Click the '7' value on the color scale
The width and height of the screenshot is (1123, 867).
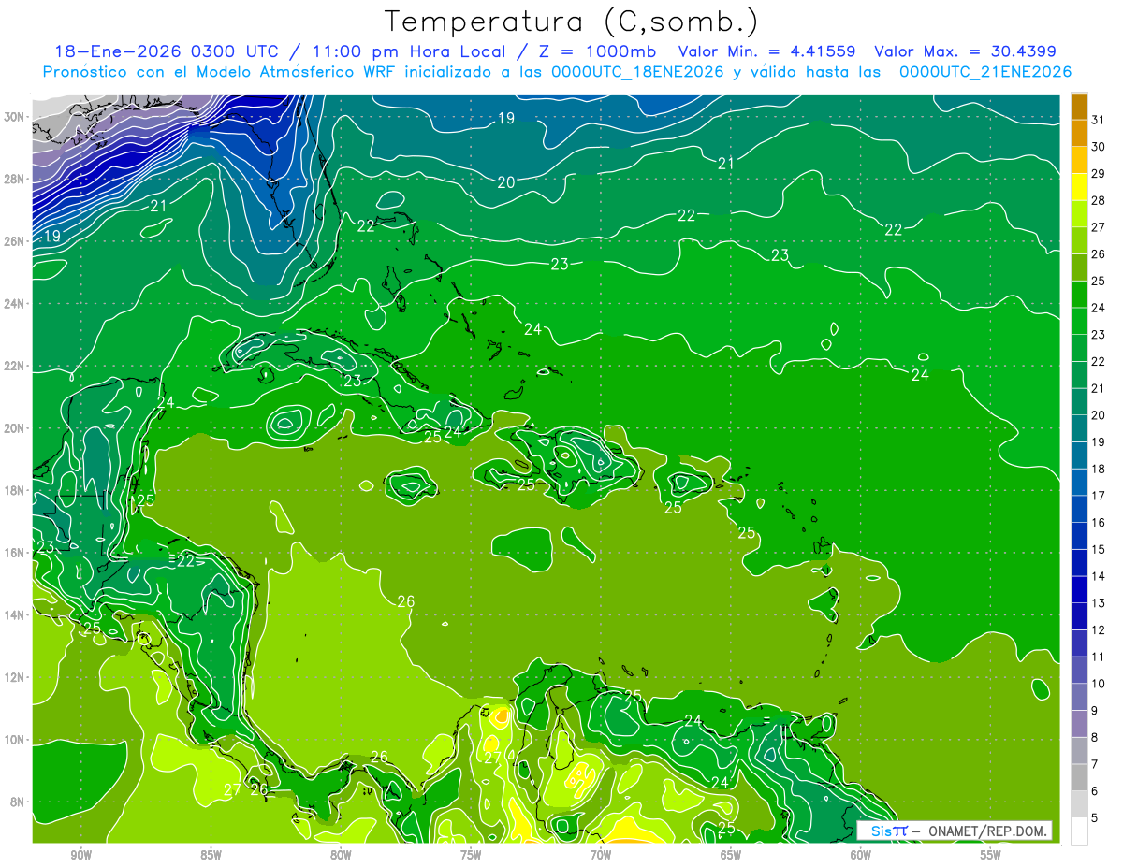(x=1095, y=764)
